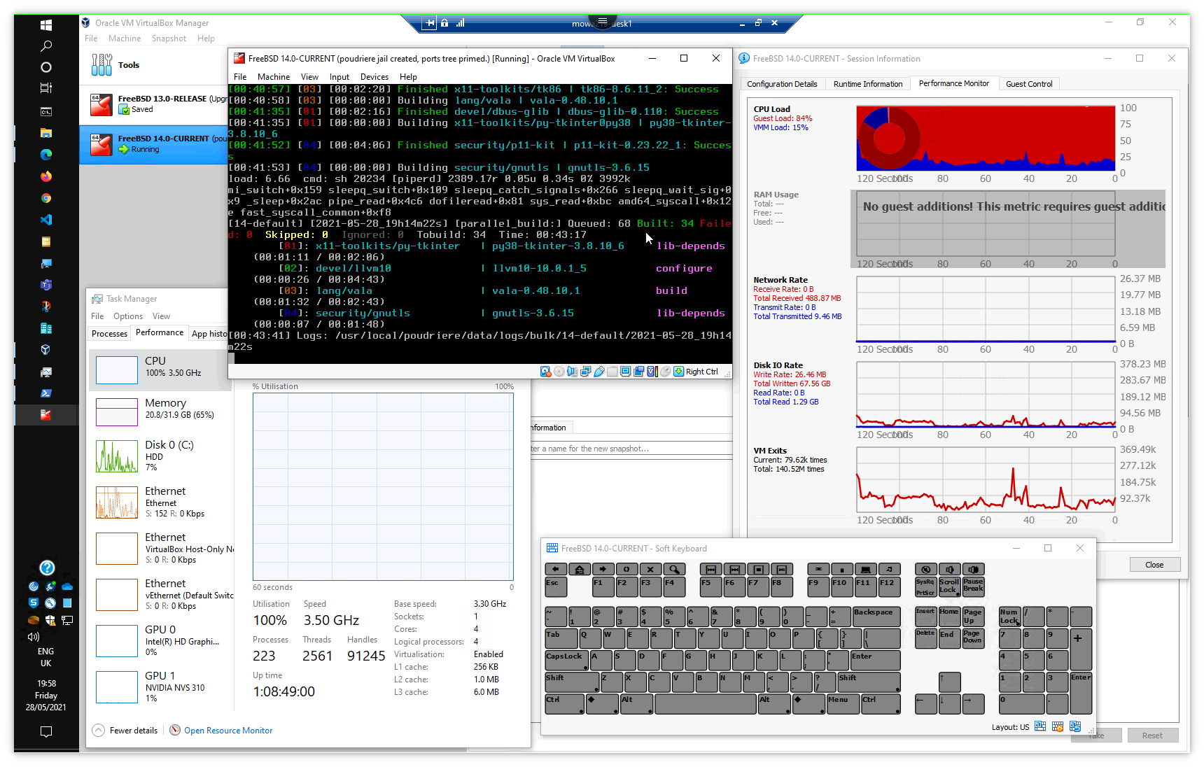
Task: Open Resource Monitor icon in Task Manager
Action: (175, 730)
